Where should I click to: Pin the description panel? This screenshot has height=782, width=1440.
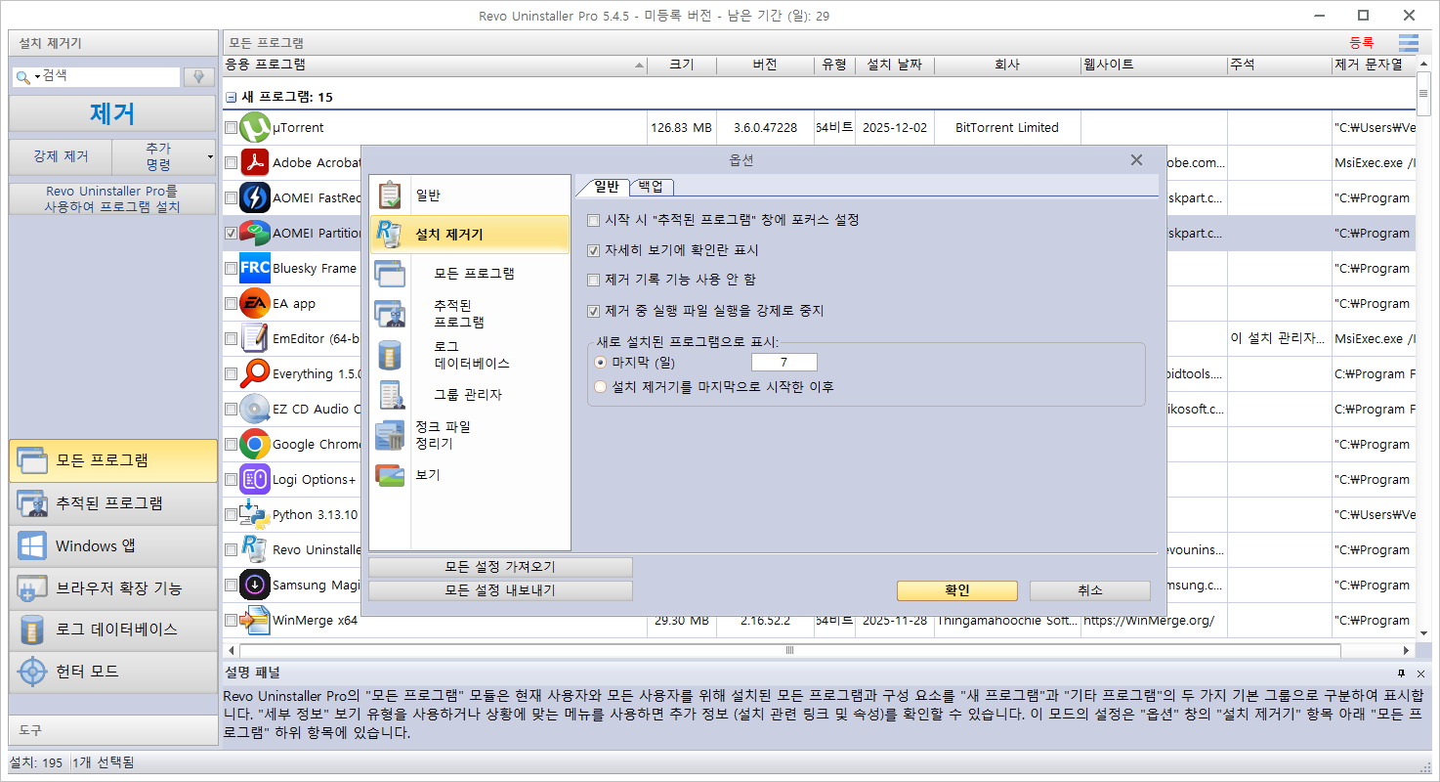coord(1401,673)
